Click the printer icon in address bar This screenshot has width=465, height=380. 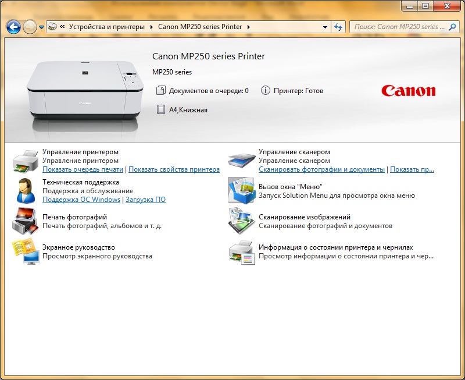tap(52, 27)
